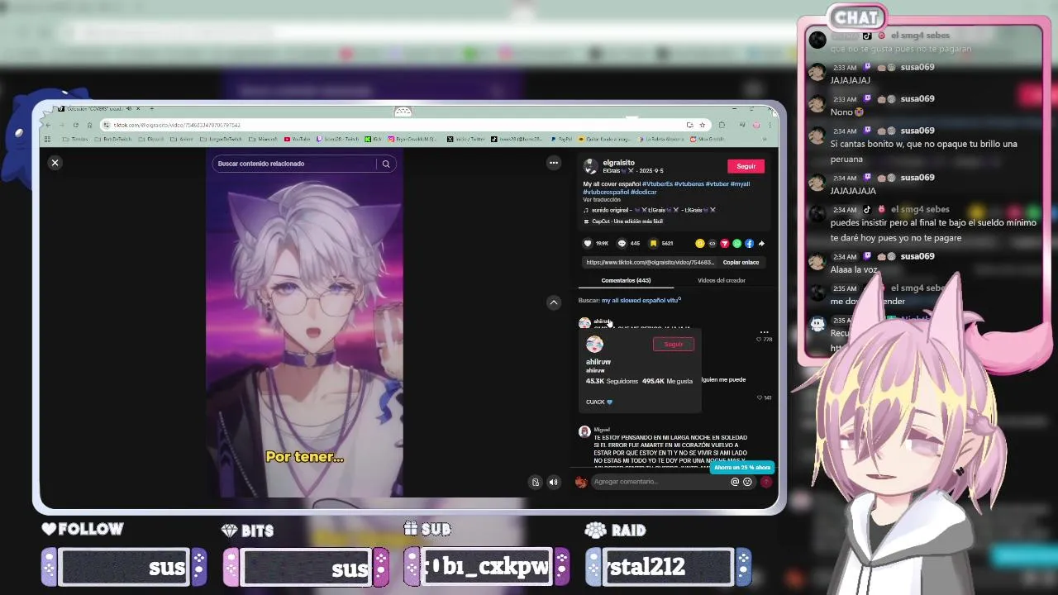
Task: Follow ahiiruw in the hover card
Action: click(674, 345)
